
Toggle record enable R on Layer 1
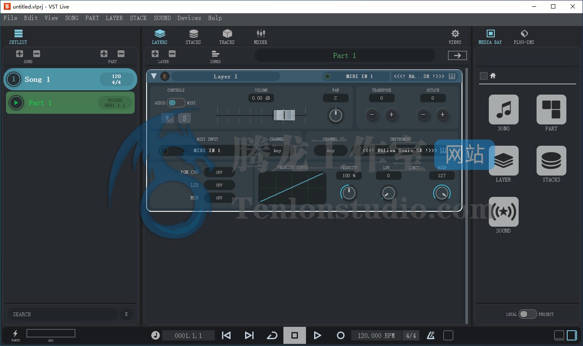tap(165, 77)
